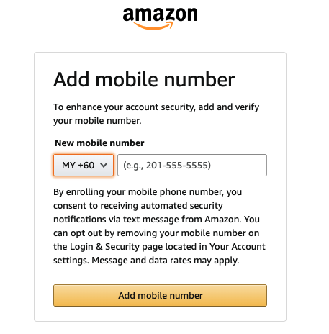Click the chevron arrow in country code selector
Image resolution: width=329 pixels, height=334 pixels.
[x=104, y=165]
